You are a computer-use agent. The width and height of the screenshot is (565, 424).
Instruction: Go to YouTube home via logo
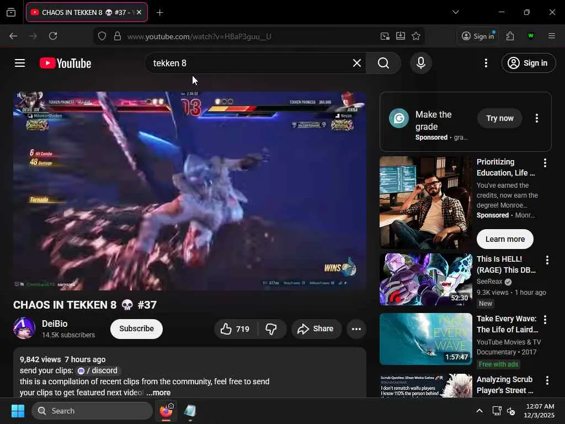tap(65, 63)
